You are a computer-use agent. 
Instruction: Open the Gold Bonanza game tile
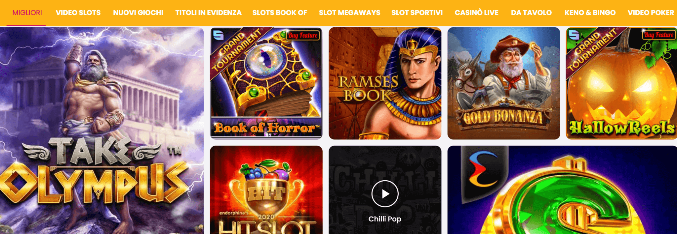click(503, 83)
